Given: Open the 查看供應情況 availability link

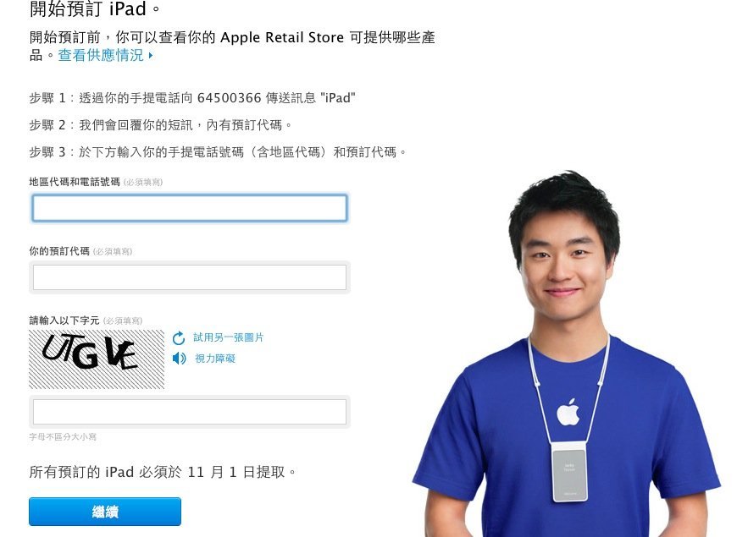Looking at the screenshot, I should (x=101, y=55).
